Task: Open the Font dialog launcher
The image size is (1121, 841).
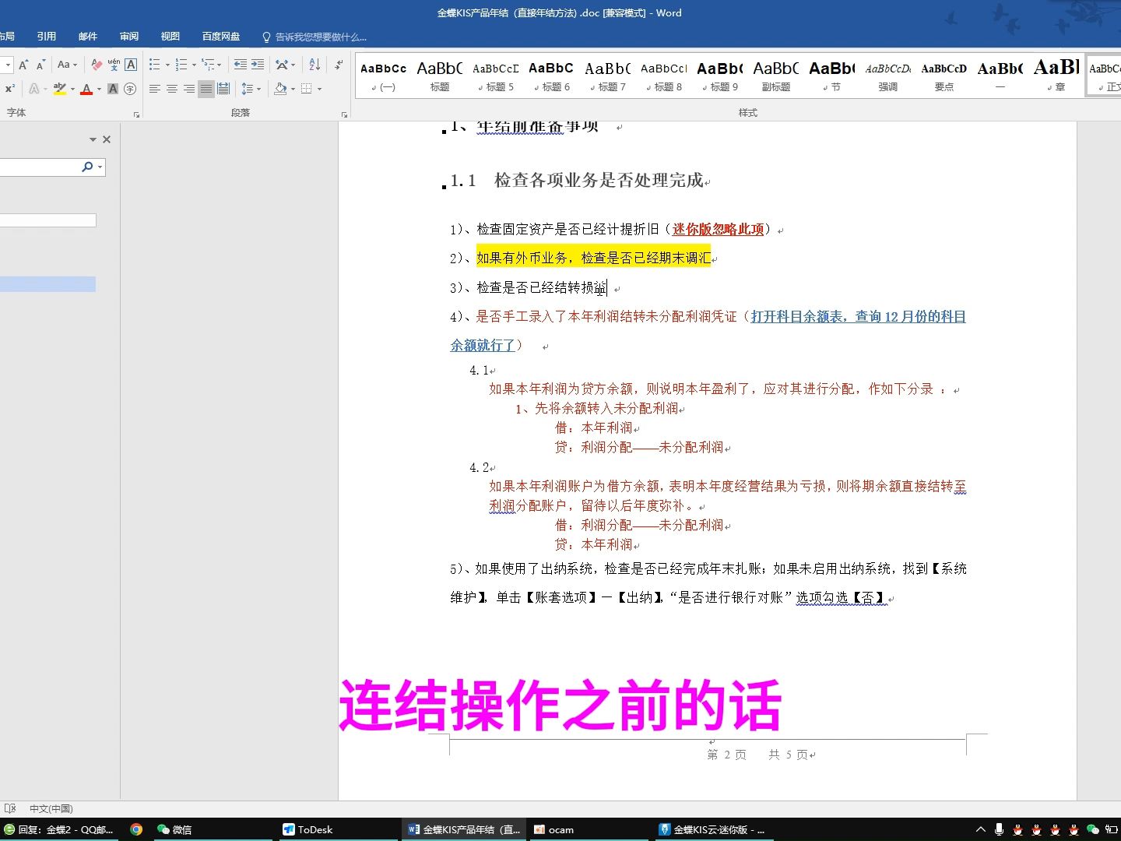Action: (136, 114)
